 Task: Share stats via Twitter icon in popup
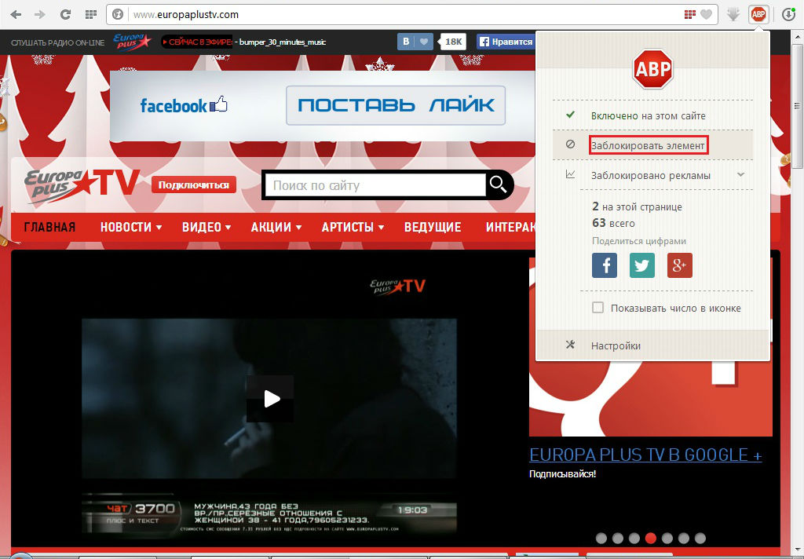[x=642, y=265]
